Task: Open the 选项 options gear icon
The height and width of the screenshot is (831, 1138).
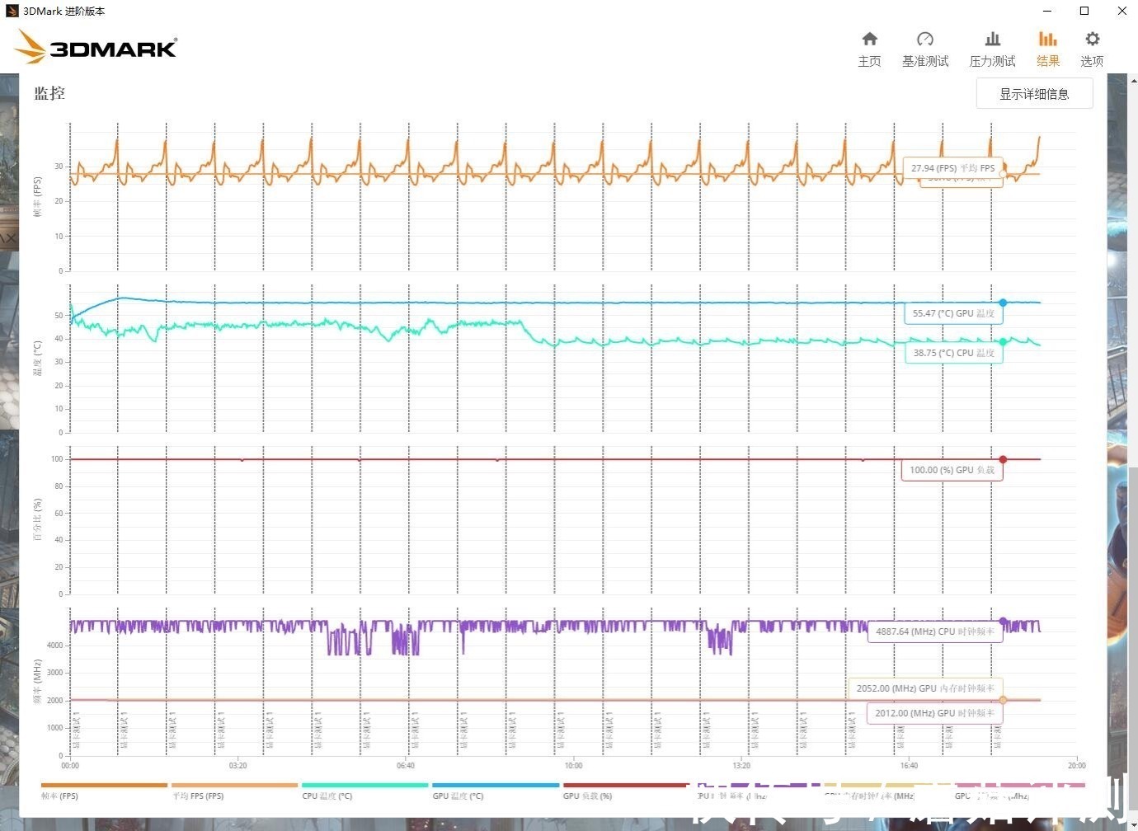Action: click(1092, 39)
